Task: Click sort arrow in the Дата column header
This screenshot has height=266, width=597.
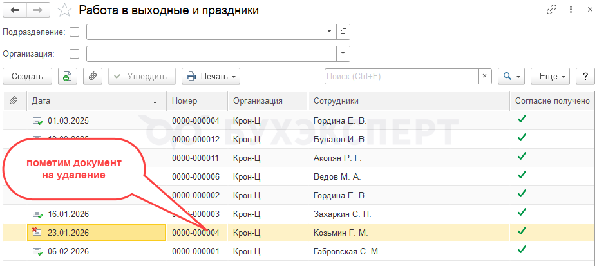Action: click(x=155, y=101)
